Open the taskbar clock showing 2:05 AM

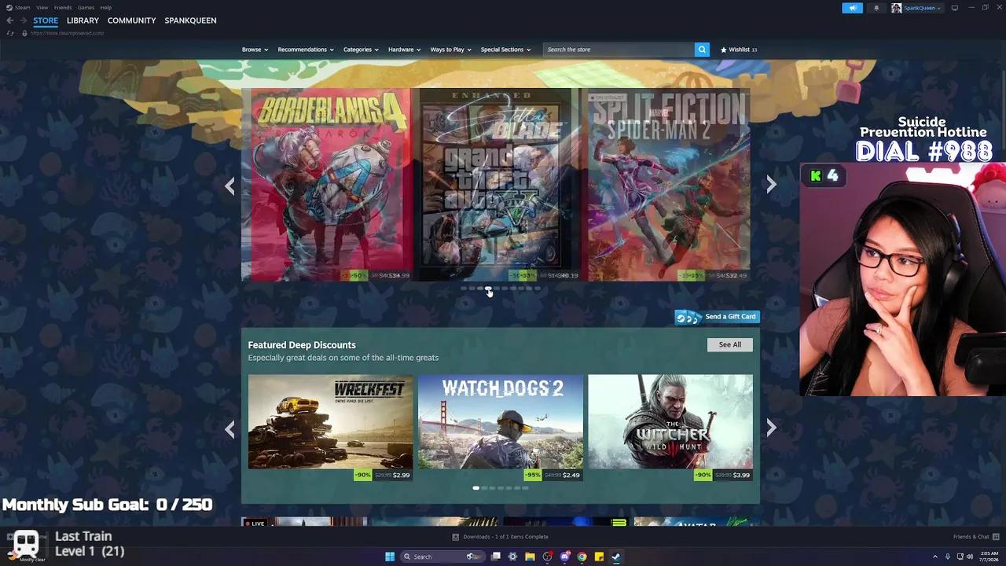click(989, 557)
